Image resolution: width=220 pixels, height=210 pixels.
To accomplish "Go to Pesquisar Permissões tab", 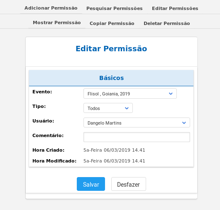I will click(115, 8).
